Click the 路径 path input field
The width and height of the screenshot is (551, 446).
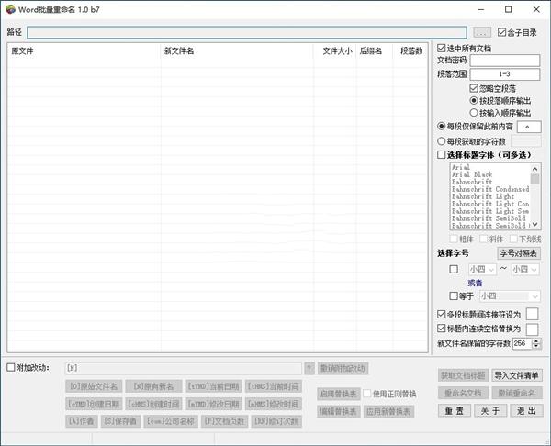tap(247, 32)
